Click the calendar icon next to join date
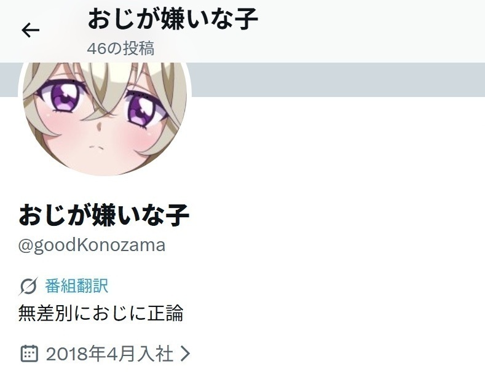 tap(30, 353)
